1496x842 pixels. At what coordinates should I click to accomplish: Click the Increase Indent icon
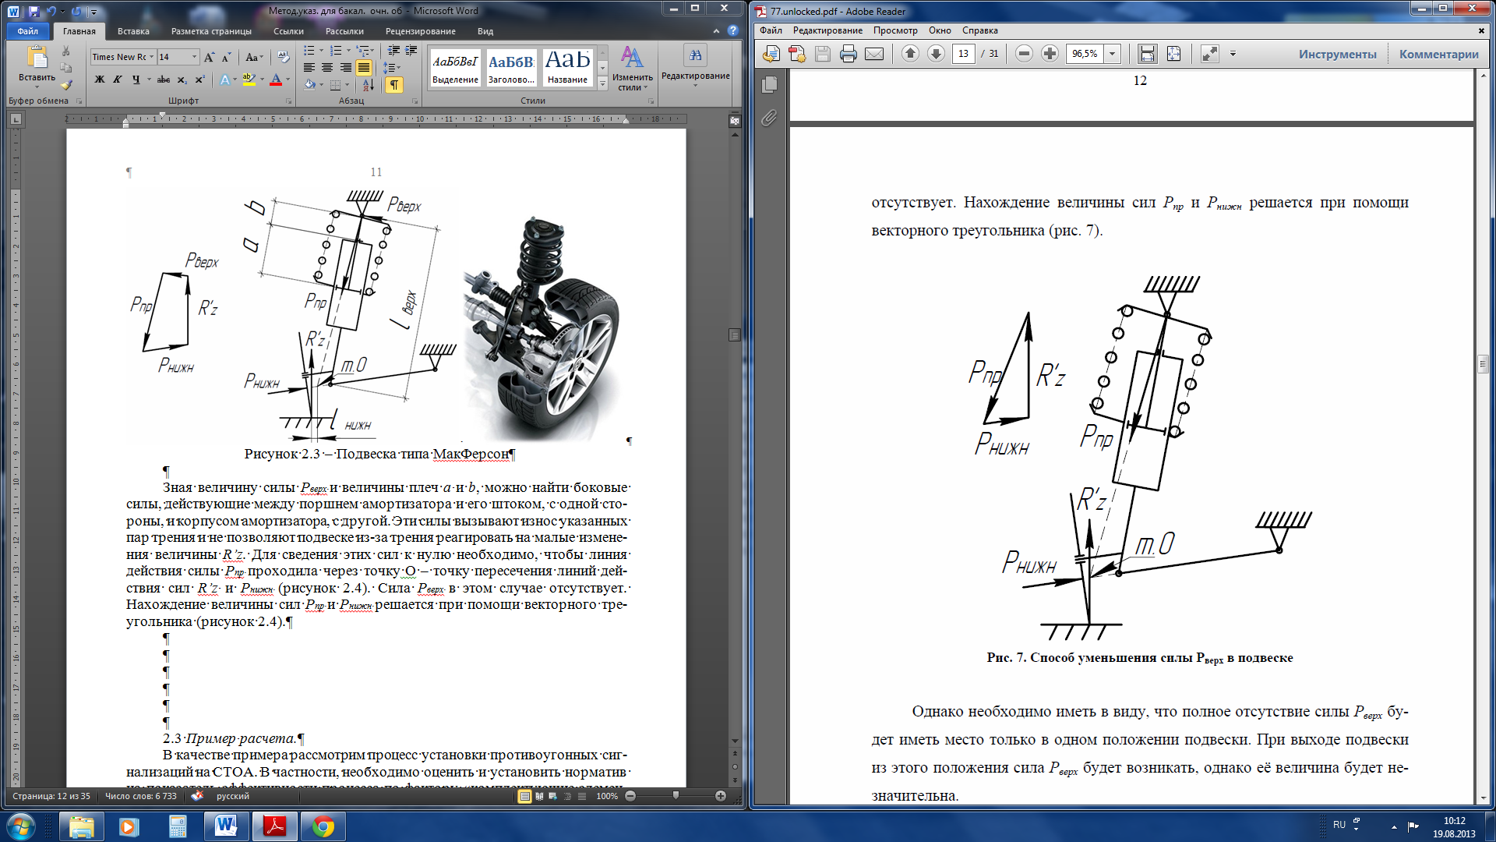pos(411,51)
